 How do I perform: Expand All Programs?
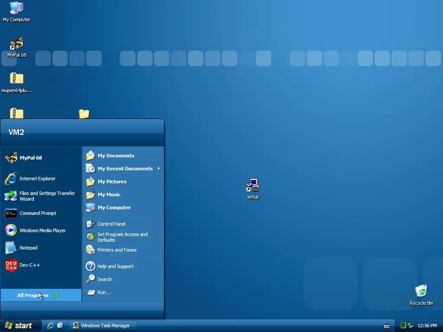pos(41,295)
